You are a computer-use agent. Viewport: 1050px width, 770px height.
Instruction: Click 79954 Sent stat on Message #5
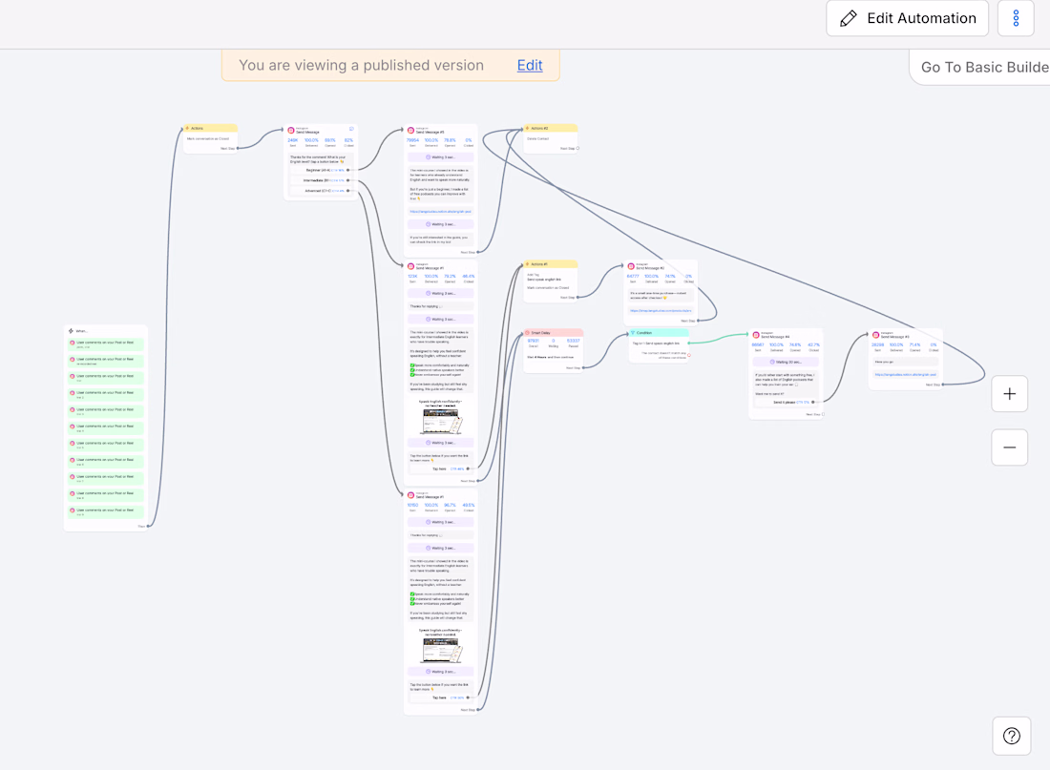412,142
